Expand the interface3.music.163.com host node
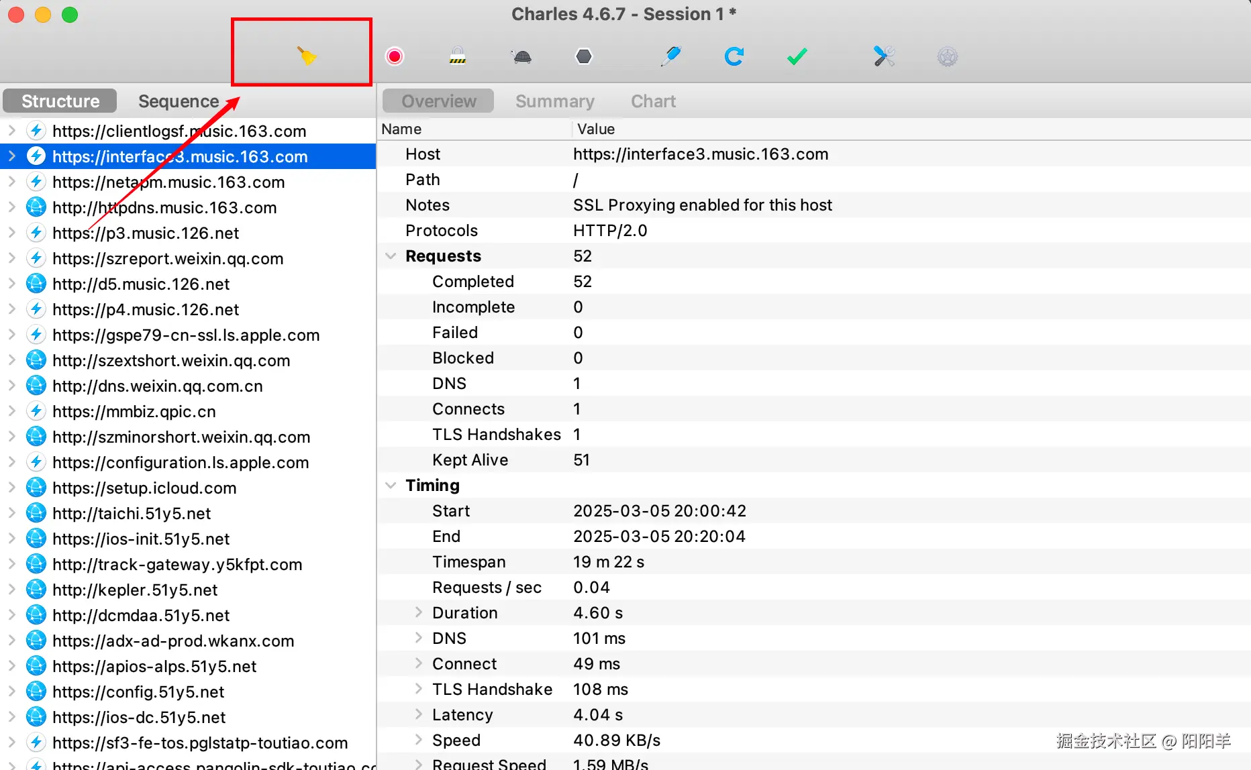Viewport: 1251px width, 770px height. tap(11, 156)
